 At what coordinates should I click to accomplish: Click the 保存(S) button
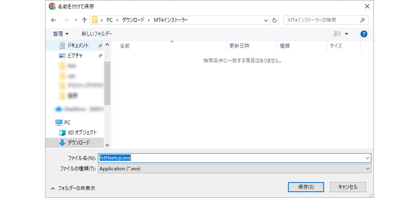[x=306, y=187]
